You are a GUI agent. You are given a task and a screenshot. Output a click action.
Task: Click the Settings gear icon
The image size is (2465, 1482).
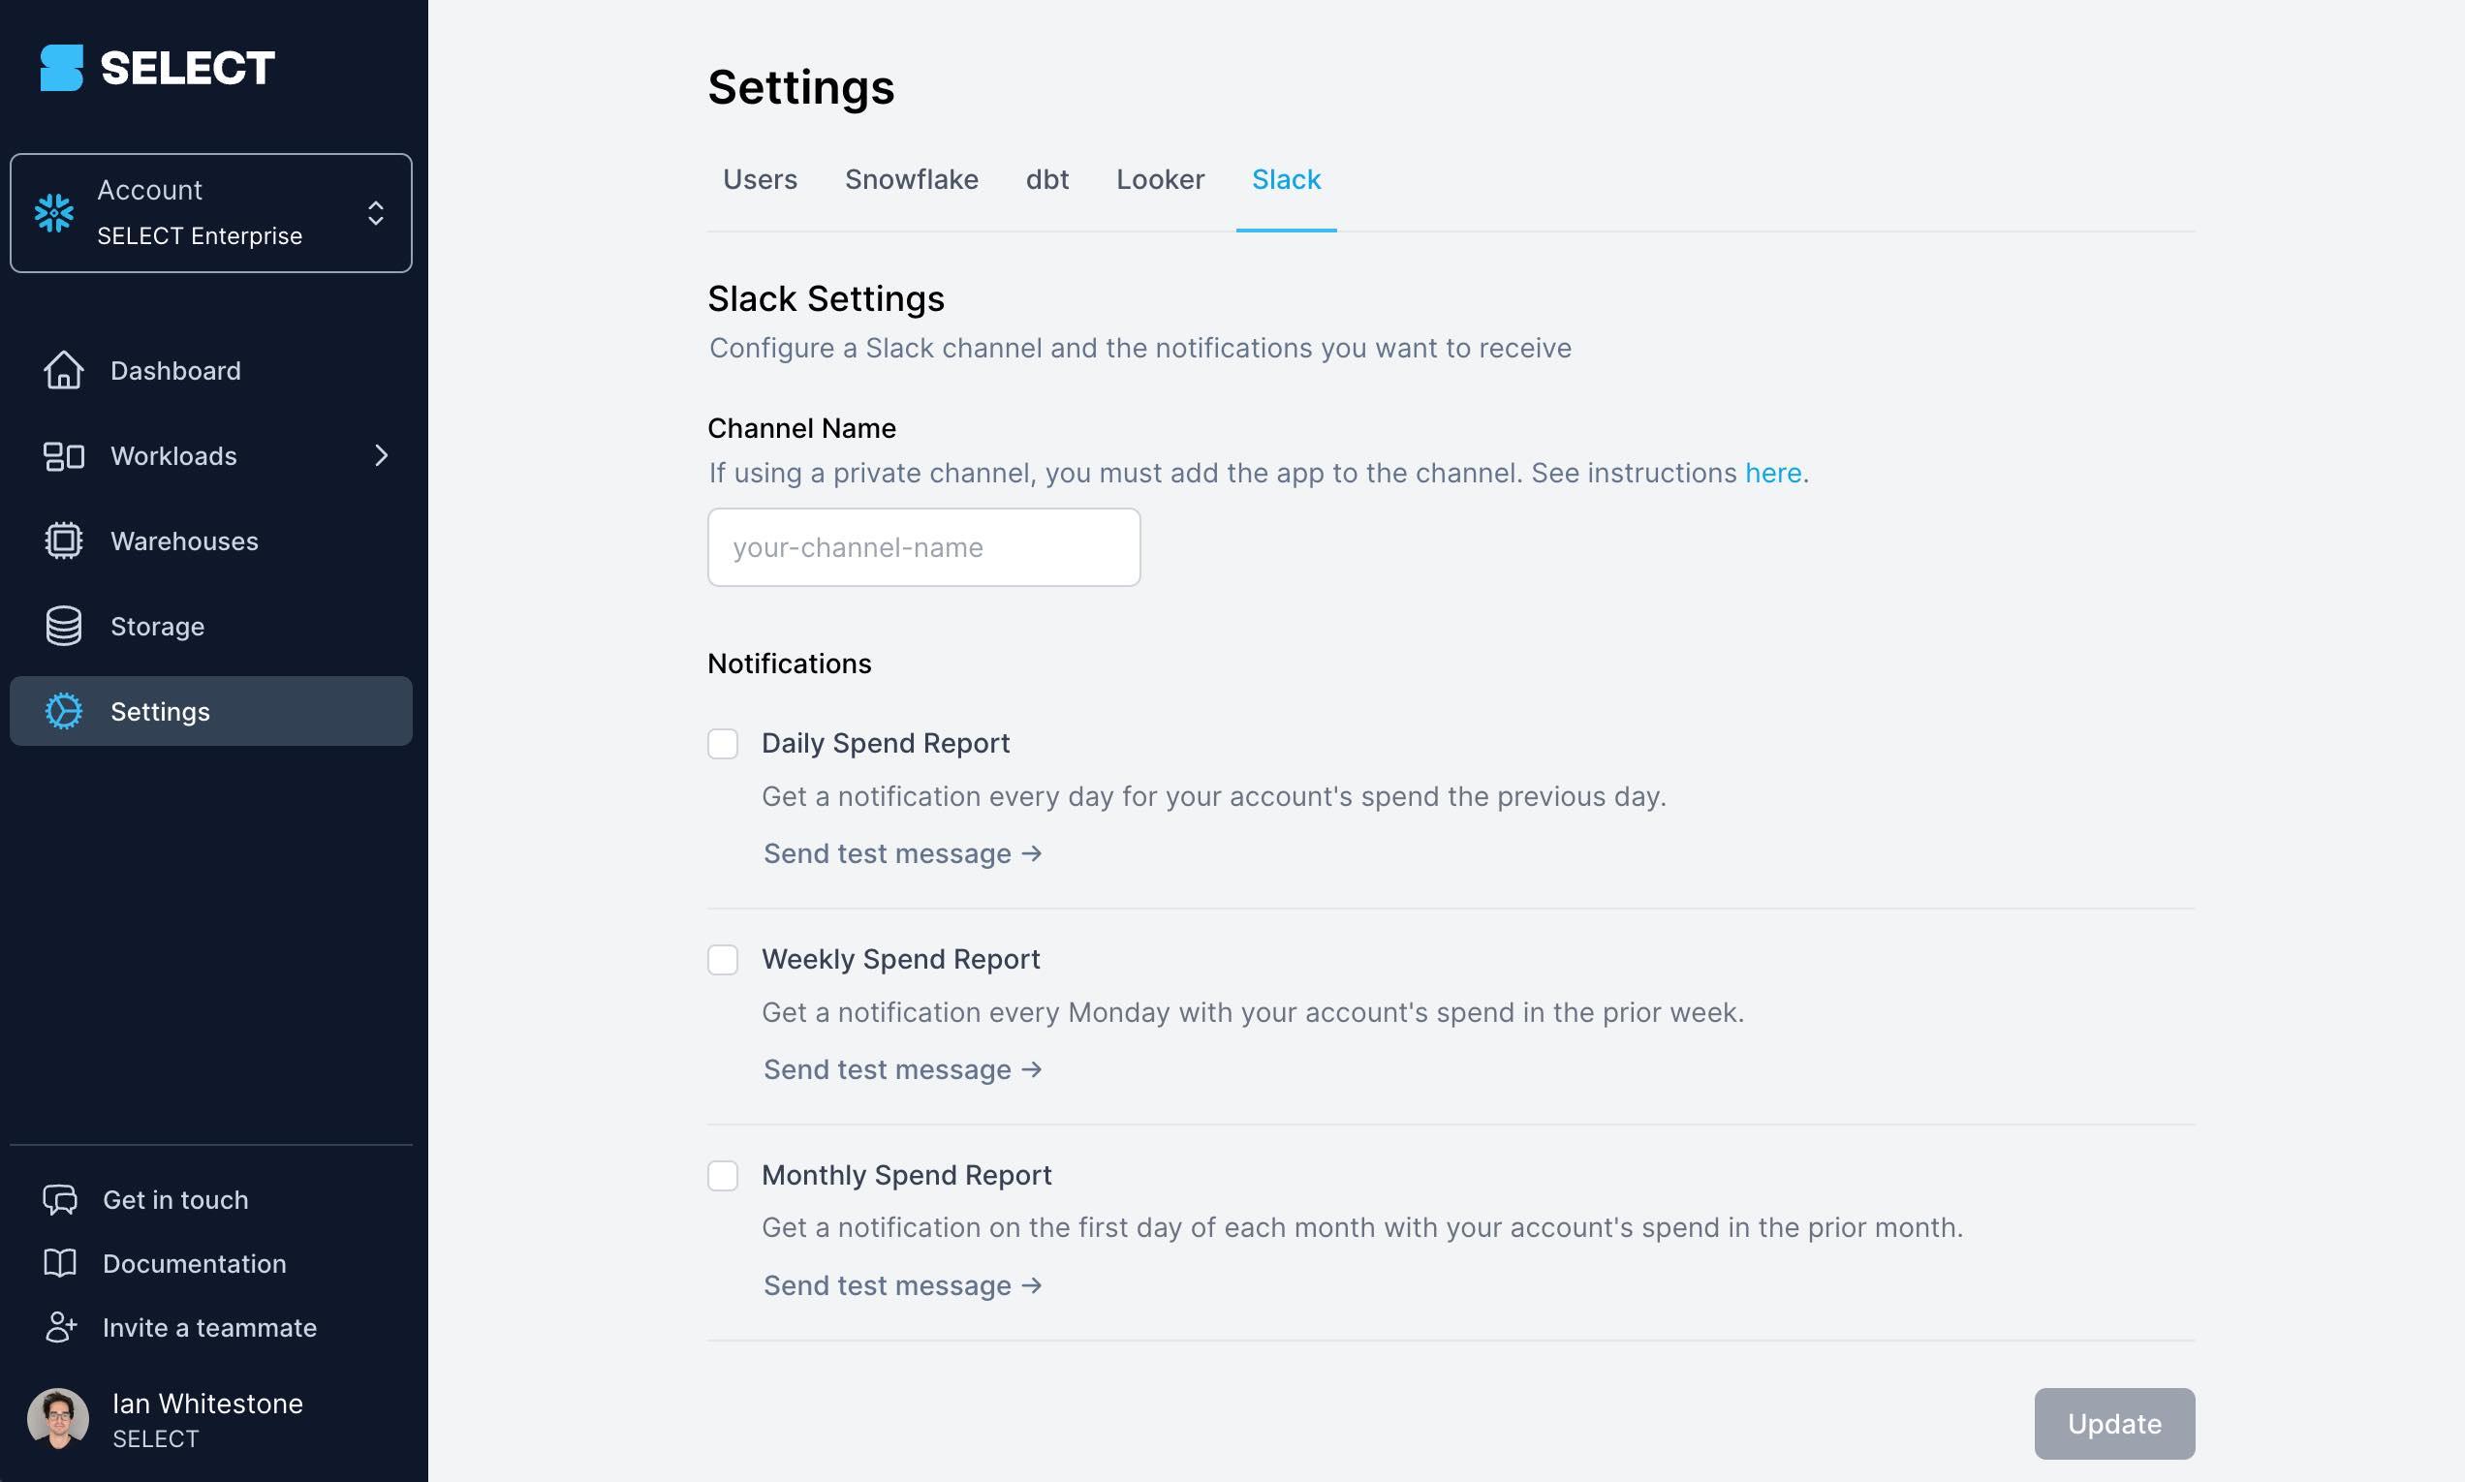tap(64, 712)
